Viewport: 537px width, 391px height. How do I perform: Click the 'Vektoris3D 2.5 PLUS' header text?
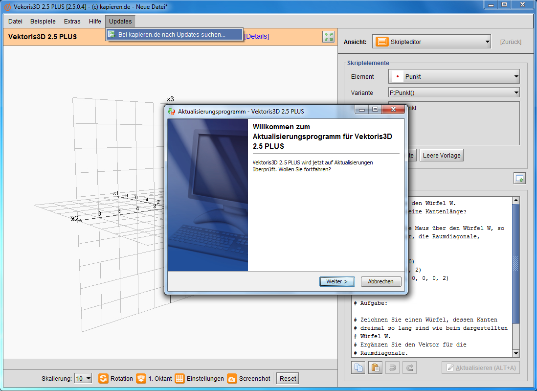click(43, 37)
